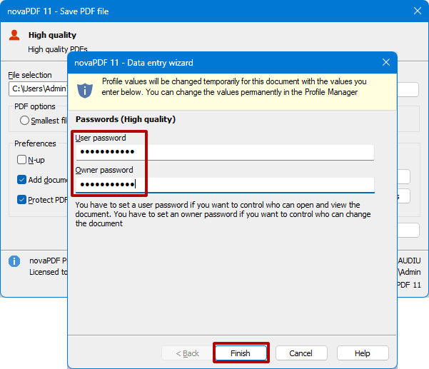Click the orange High quality profile icon

[14, 35]
